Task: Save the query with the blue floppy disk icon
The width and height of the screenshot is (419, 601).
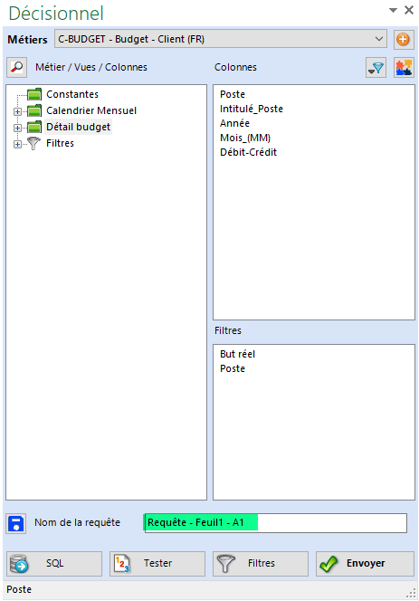Action: pos(16,523)
